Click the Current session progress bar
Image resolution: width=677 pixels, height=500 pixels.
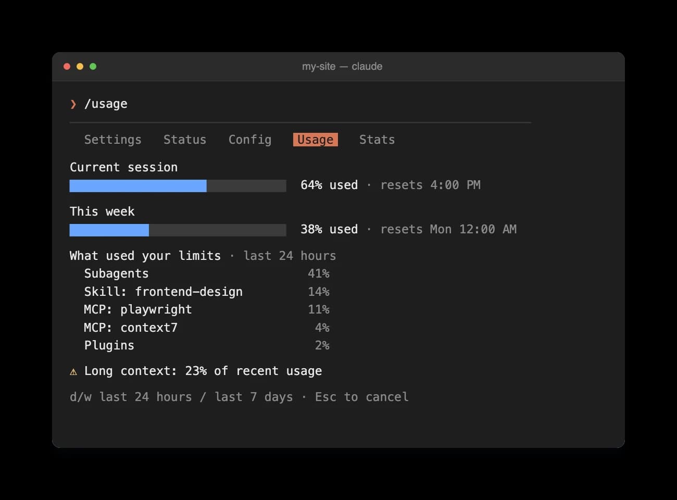[x=178, y=185]
